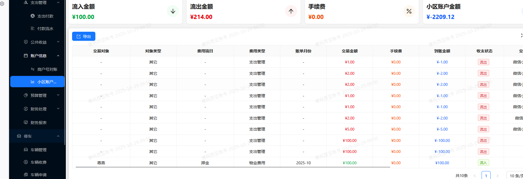Click the percent icon on 手续费 card

click(x=409, y=11)
